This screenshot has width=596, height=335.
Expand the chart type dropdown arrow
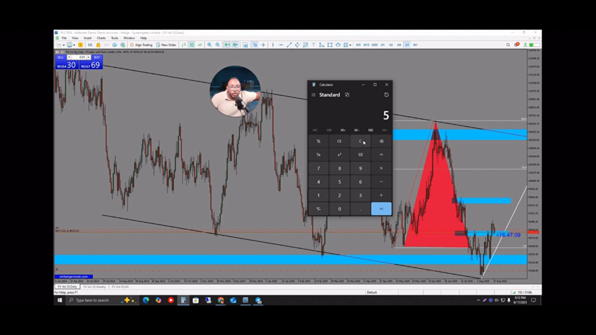(64, 45)
